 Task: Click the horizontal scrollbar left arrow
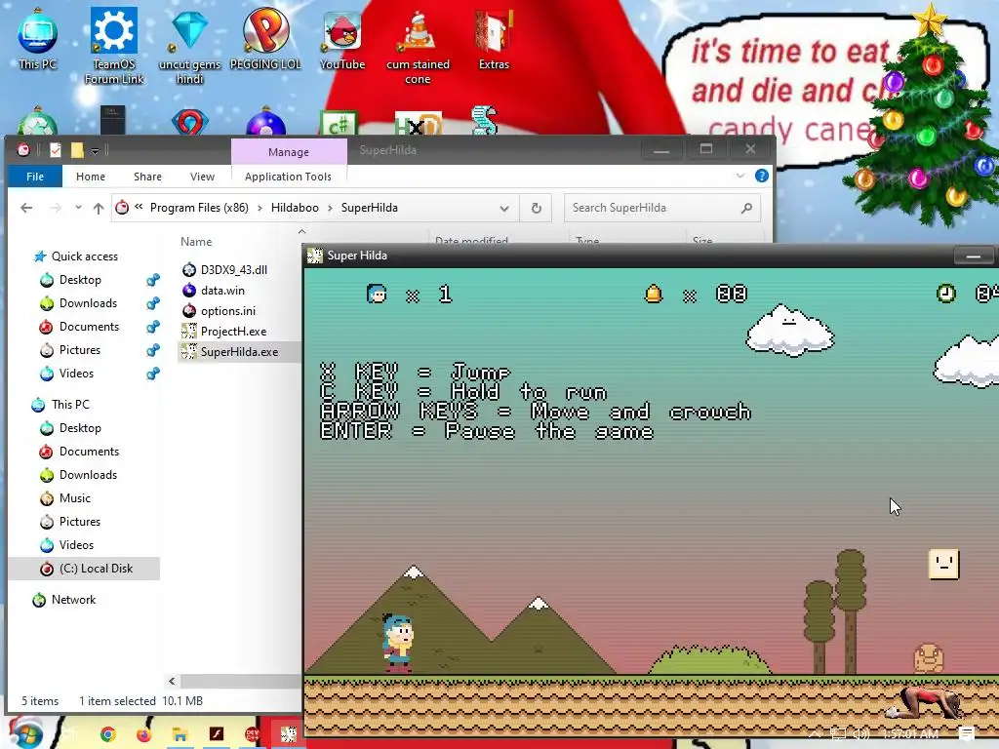172,681
